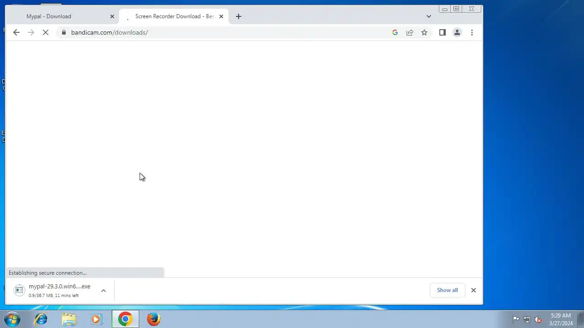Open the Windows Start menu
Screen dimensions: 584x328
coord(12,319)
